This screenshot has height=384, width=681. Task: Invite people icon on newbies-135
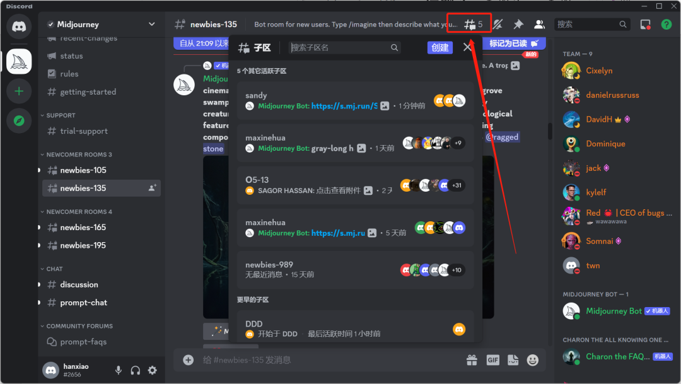point(153,188)
